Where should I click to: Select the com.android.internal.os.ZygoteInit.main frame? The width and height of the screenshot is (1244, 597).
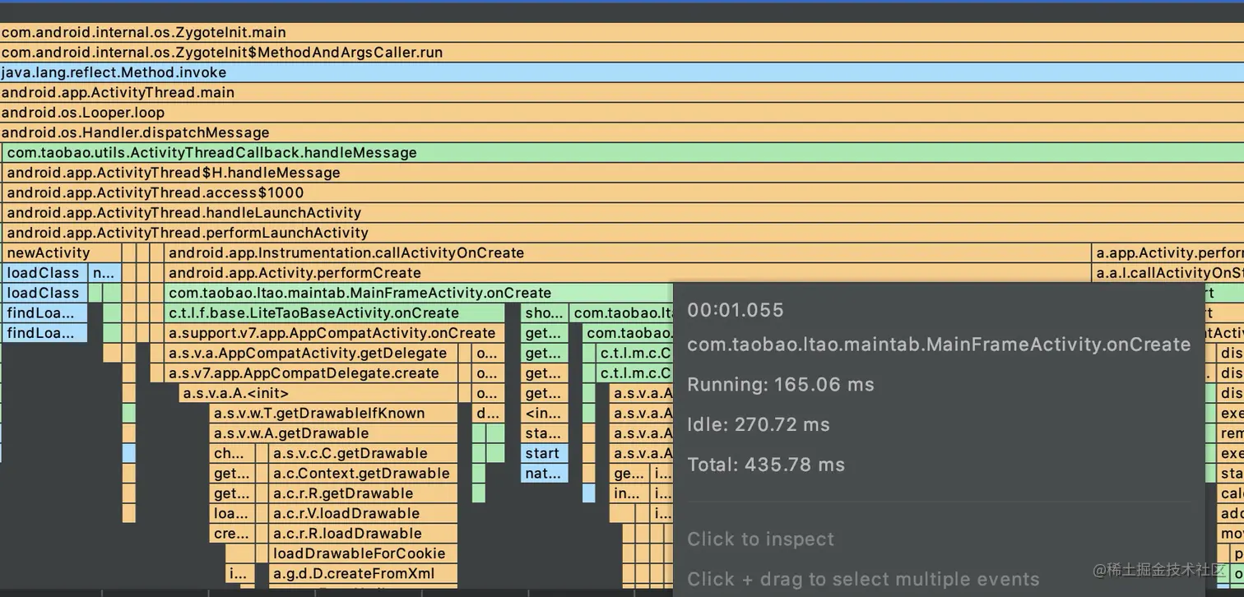point(622,32)
